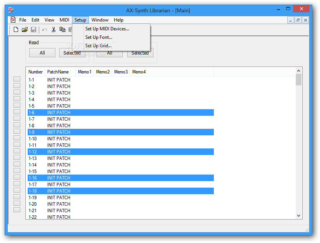Select patch row 1-7

pos(121,119)
